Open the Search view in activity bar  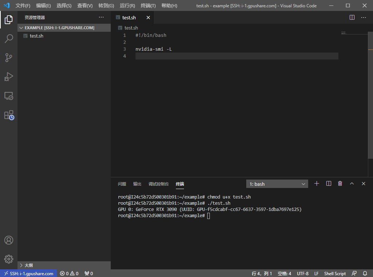(x=9, y=38)
